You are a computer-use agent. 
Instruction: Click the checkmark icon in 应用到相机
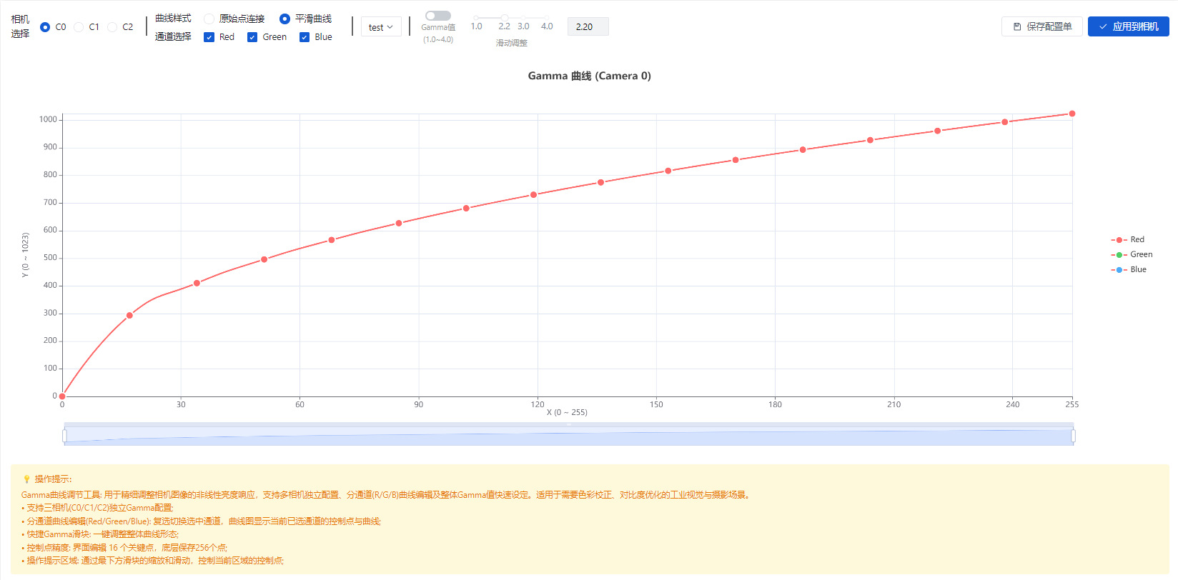click(1103, 26)
